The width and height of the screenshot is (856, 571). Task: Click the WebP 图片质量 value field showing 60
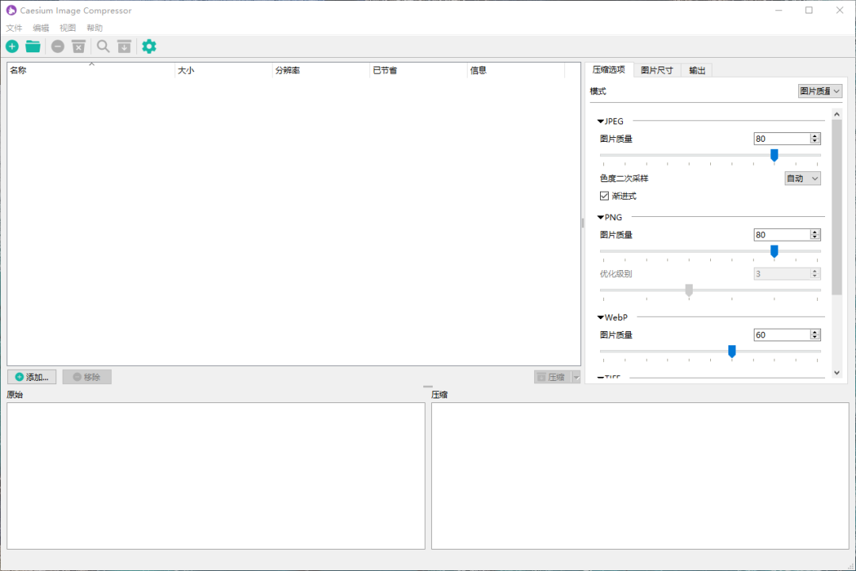[781, 336]
